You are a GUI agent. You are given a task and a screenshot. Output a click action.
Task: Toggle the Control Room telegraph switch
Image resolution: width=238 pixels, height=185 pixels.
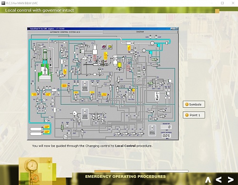[x=85, y=114]
